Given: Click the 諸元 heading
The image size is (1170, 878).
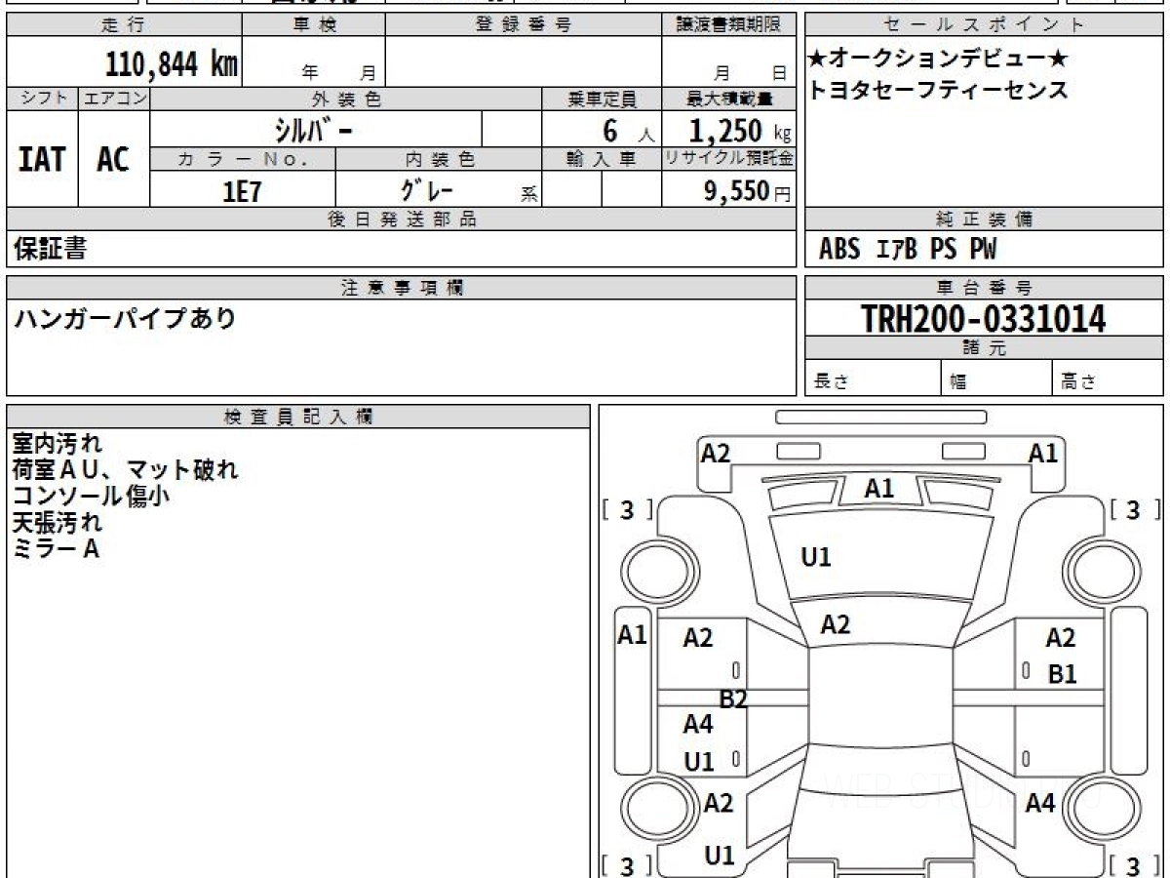Looking at the screenshot, I should coord(984,348).
